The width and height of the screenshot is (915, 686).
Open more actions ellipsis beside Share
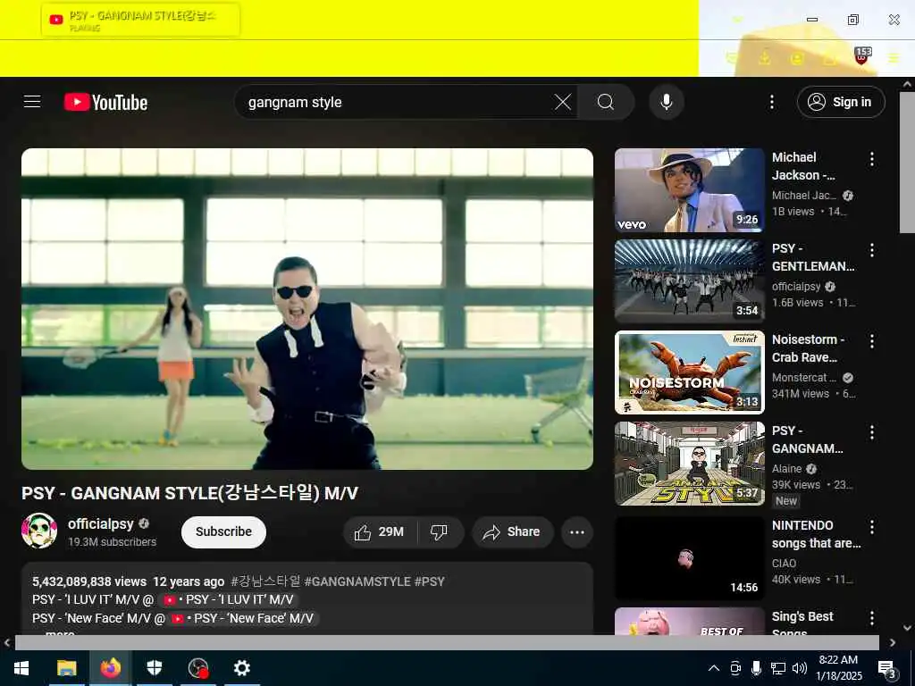point(577,532)
